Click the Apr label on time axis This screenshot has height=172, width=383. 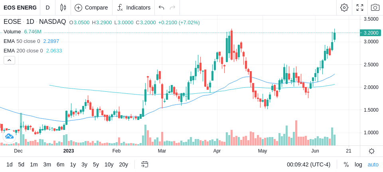[x=217, y=151]
